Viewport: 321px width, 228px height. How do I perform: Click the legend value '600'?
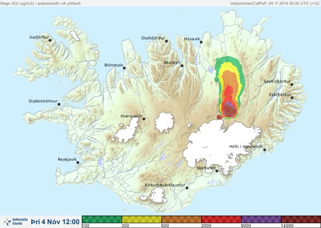[x=165, y=226]
